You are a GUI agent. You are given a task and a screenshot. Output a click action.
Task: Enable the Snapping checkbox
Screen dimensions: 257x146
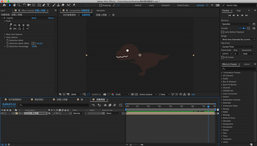tap(101, 5)
